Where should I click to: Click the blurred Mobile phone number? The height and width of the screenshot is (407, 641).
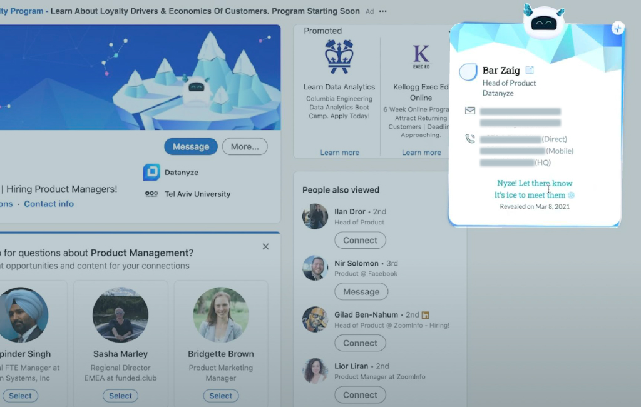(513, 151)
